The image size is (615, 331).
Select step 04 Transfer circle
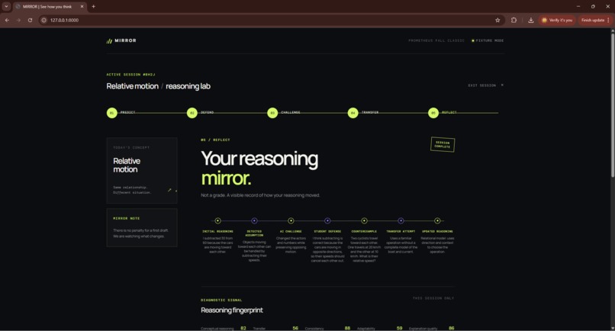pos(353,113)
